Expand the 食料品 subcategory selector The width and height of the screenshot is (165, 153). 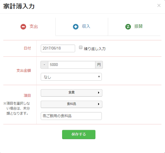(x=71, y=104)
